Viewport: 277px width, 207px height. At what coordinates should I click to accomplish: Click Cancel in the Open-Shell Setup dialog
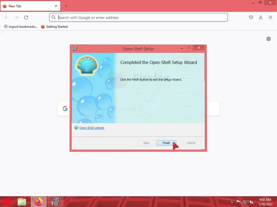(191, 143)
